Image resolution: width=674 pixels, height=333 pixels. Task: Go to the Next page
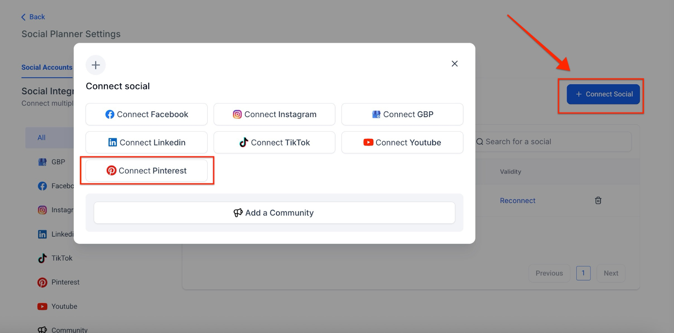(x=611, y=273)
